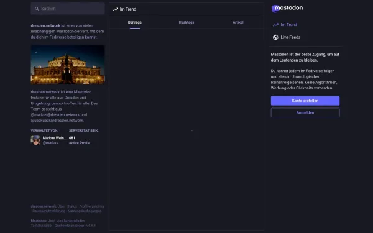Open the Dresden Semperoper server image
Viewport: 373px width, 233px height.
click(x=68, y=65)
